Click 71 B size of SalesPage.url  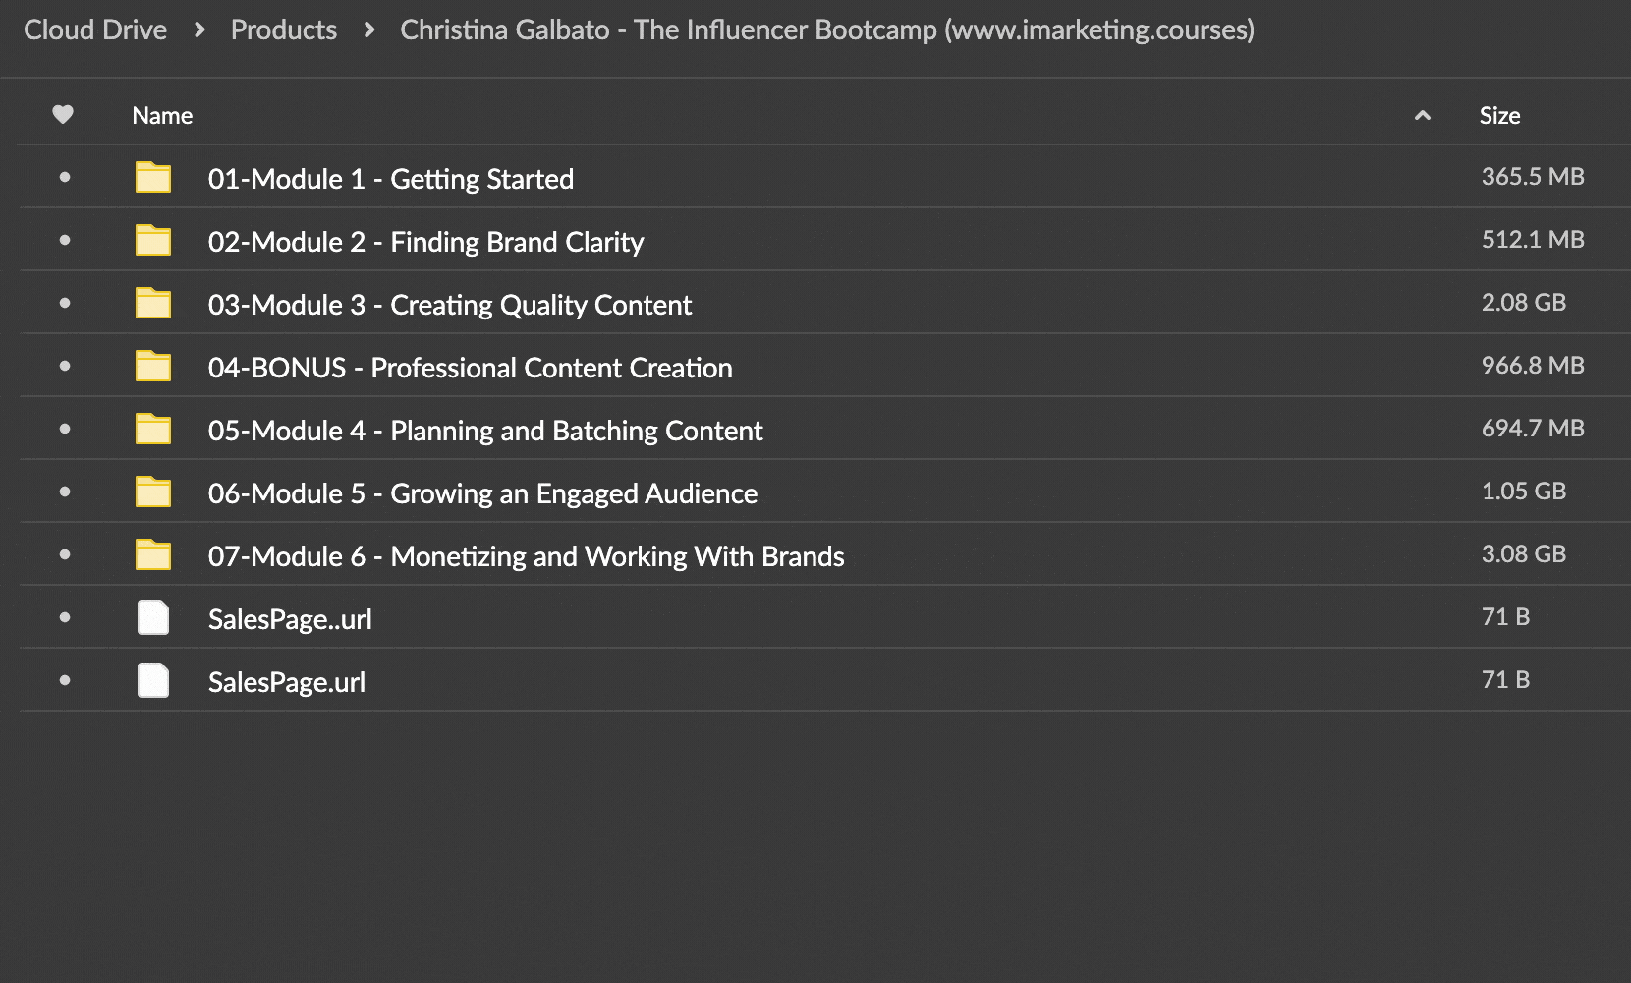[1505, 680]
